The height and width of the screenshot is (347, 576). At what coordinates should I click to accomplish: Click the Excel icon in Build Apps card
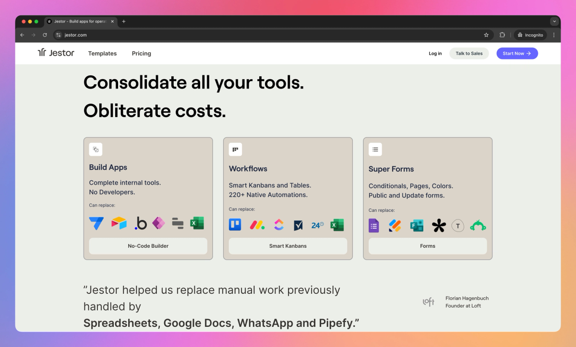197,223
